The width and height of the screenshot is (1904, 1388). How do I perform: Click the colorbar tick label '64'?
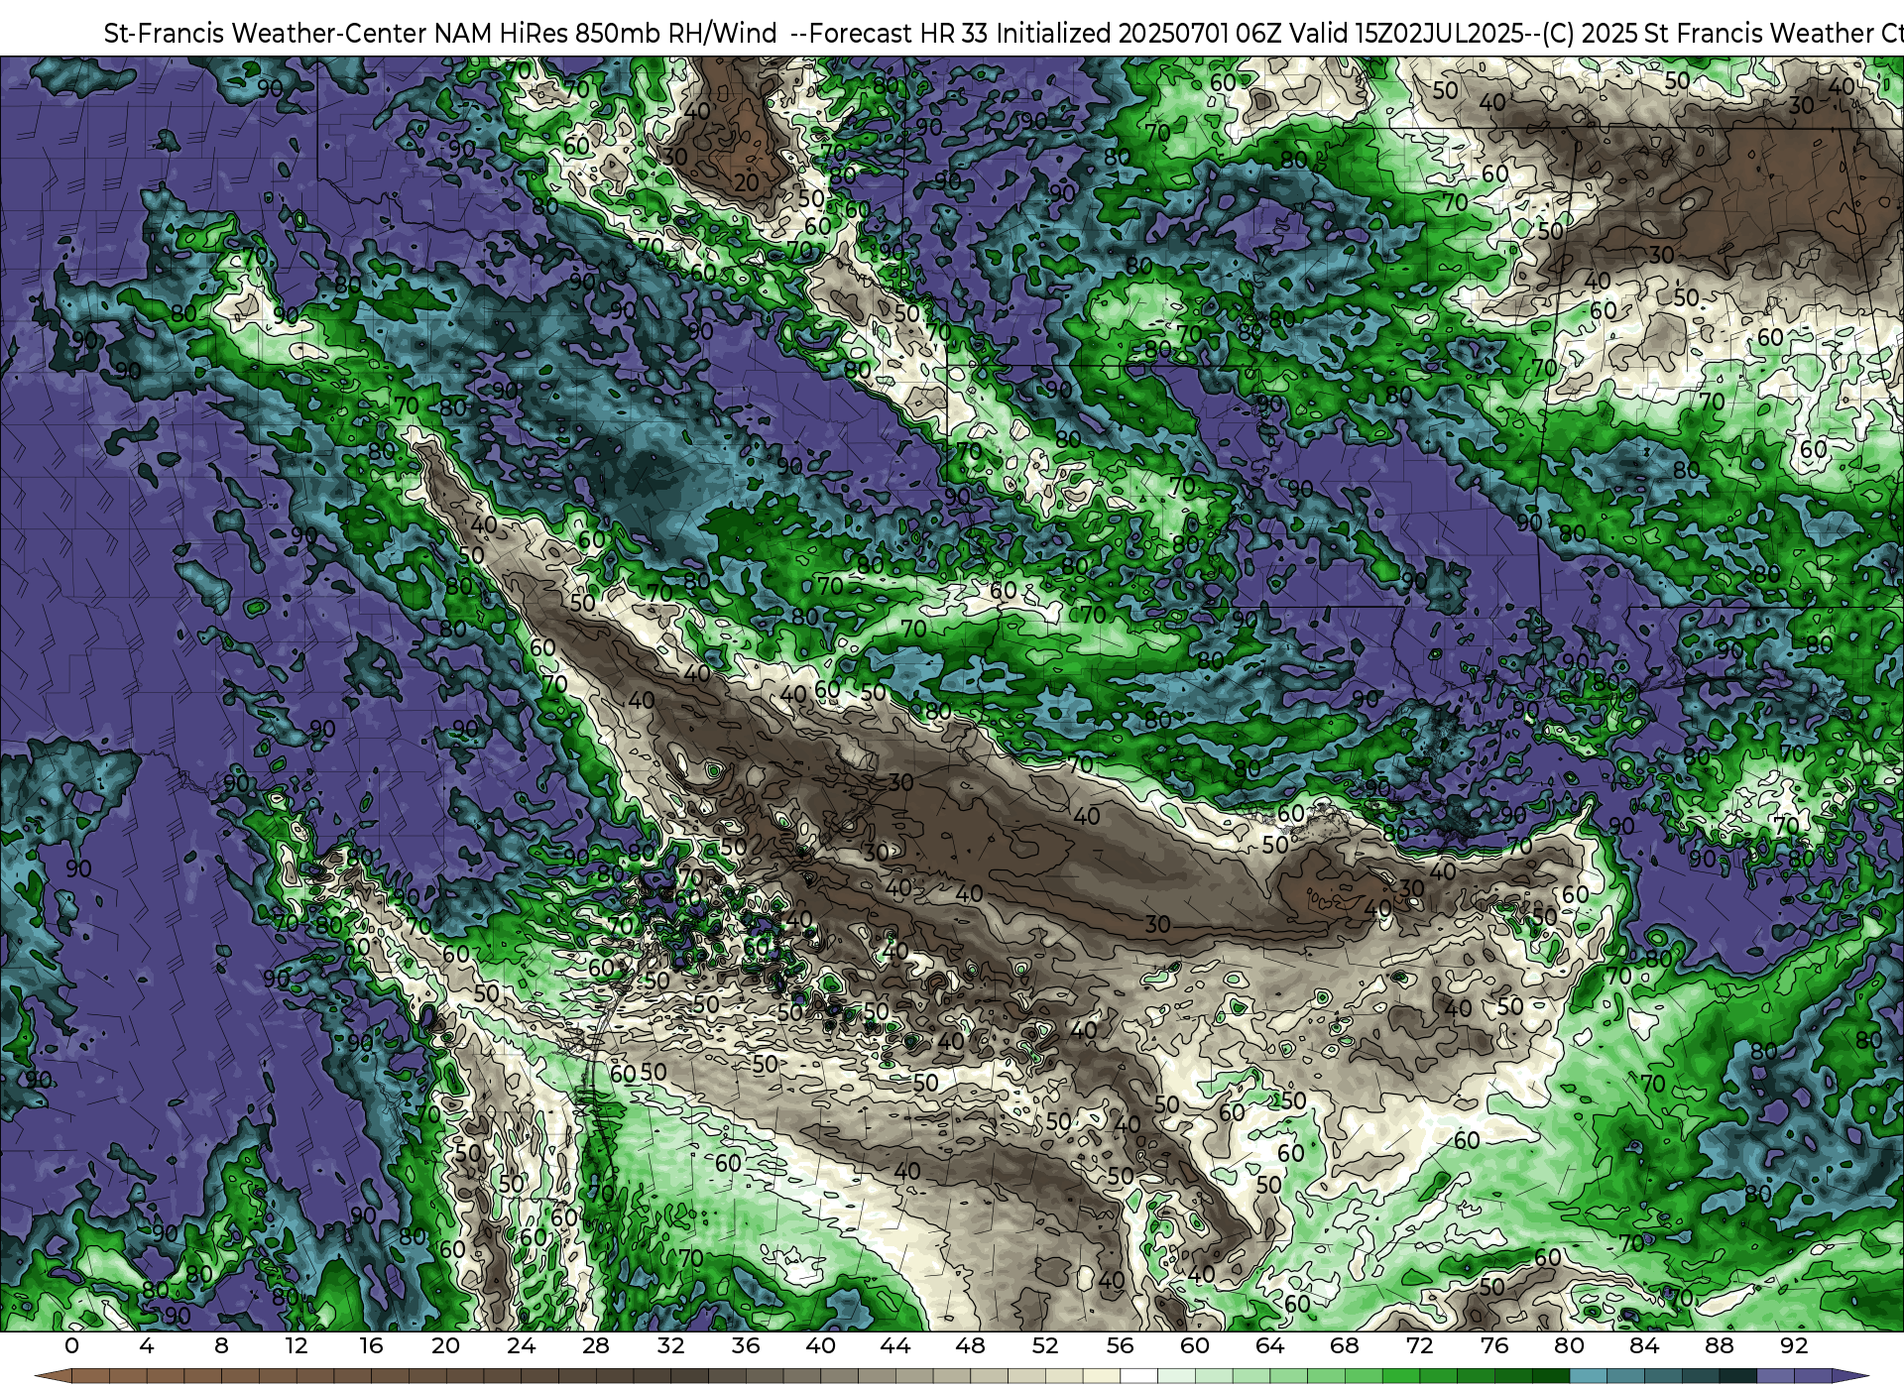1269,1346
